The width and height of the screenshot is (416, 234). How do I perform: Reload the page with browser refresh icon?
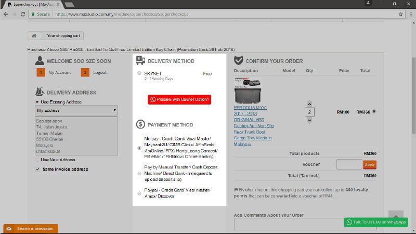pos(23,14)
